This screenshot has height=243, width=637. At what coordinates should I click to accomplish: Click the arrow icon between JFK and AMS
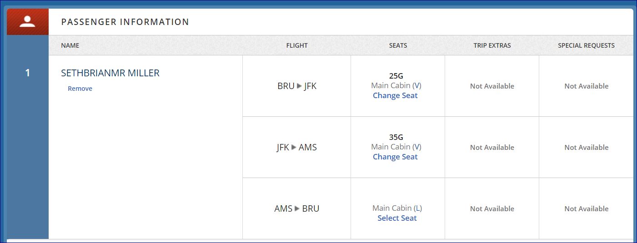294,147
